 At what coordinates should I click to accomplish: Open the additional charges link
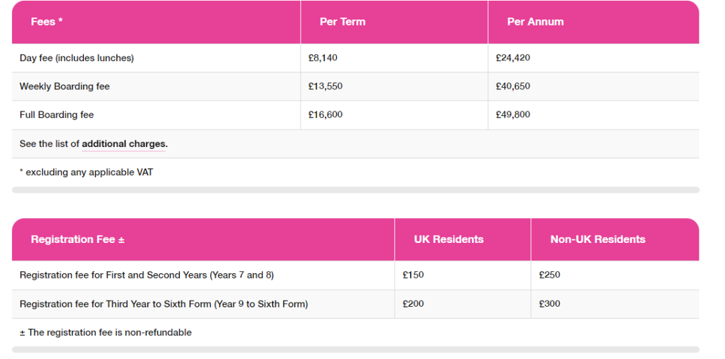[x=124, y=144]
